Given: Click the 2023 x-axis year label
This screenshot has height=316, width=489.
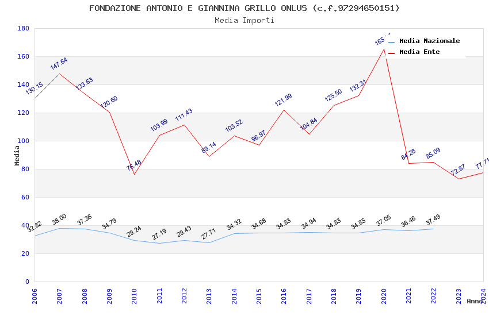Looking at the screenshot, I should (x=459, y=296).
